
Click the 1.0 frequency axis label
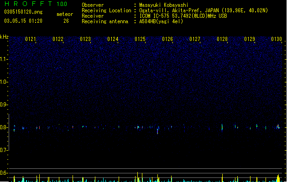tap(4, 82)
